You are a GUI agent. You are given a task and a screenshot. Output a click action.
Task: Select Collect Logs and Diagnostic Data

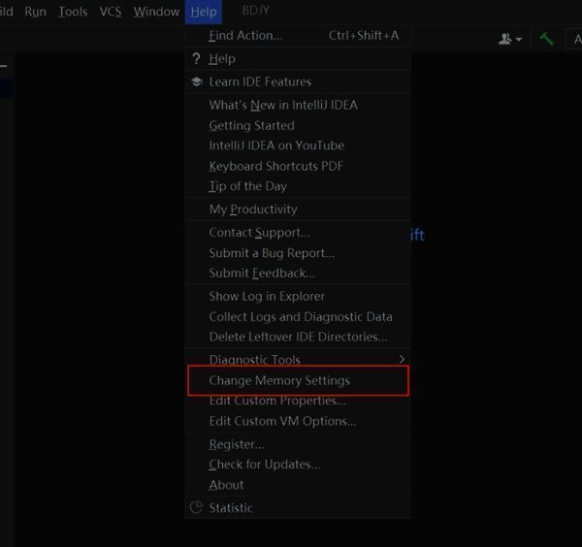pyautogui.click(x=298, y=316)
